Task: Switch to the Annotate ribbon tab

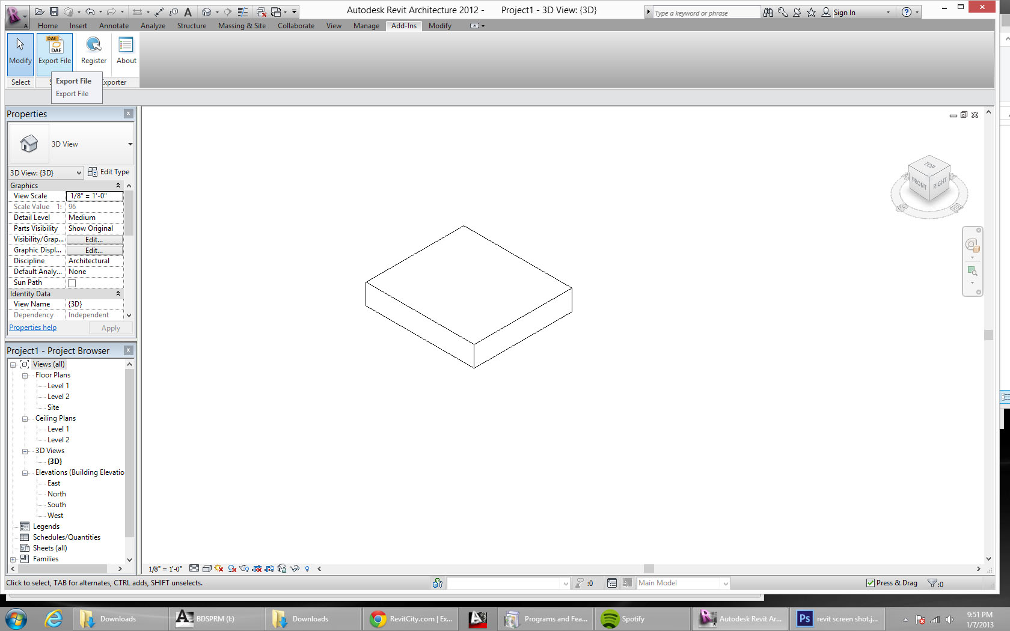Action: coord(114,26)
